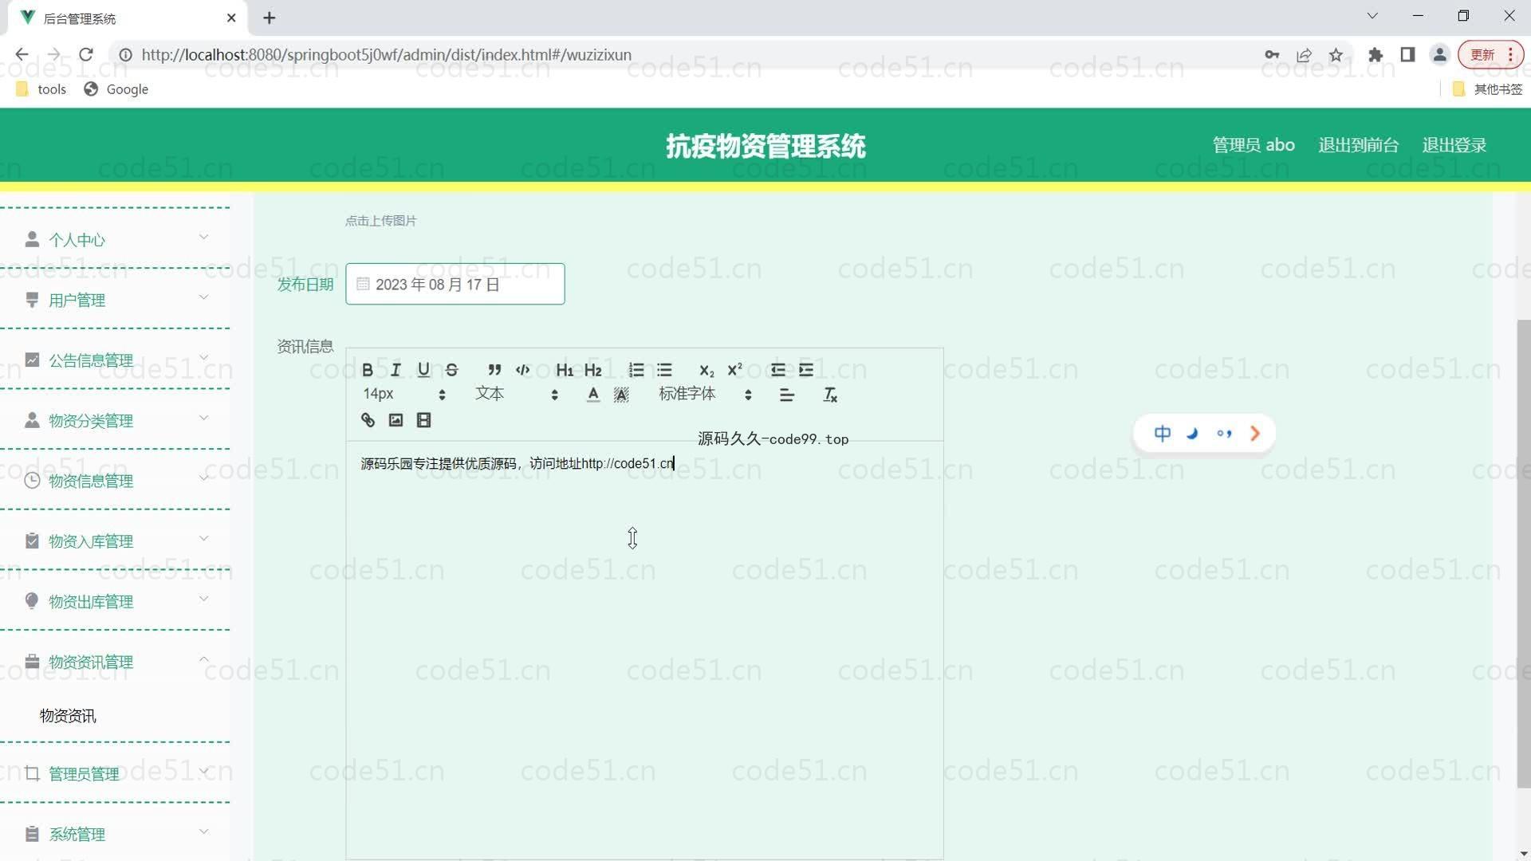Toggle underline formatting in the editor
Viewport: 1531px width, 861px height.
(x=423, y=370)
